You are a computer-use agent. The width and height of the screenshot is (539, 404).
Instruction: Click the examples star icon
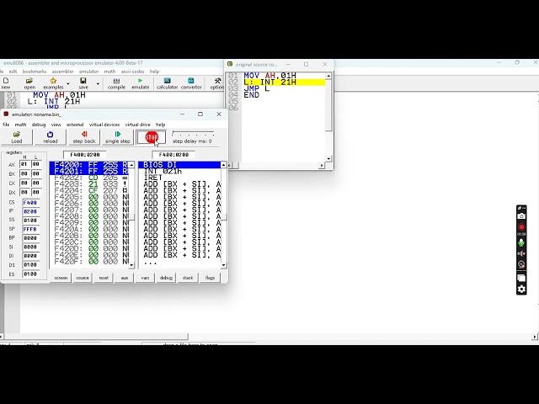53,82
